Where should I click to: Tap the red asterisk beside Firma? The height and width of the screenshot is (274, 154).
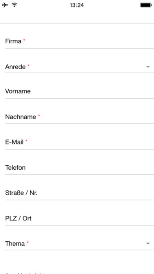(24, 40)
